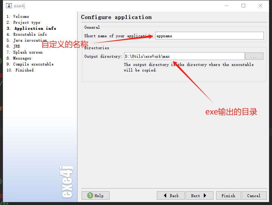
Task: Click the exe4j app icon in title bar
Action: click(9, 6)
